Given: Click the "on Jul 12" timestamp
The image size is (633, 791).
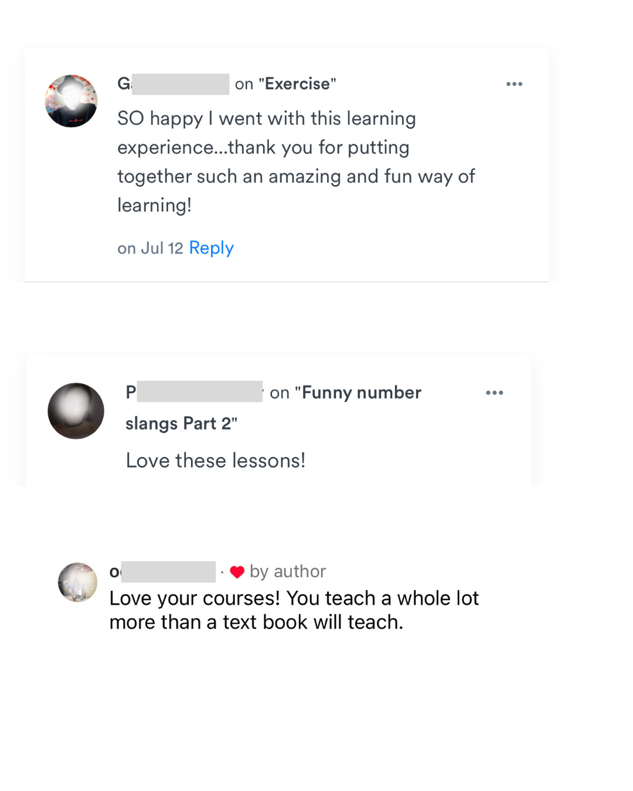Looking at the screenshot, I should coord(150,248).
